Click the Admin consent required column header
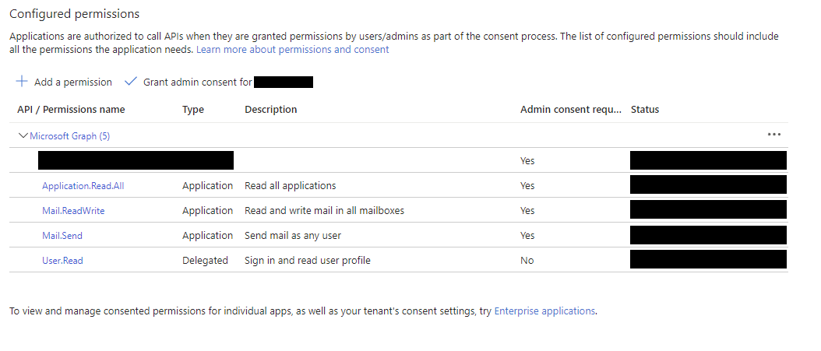 pyautogui.click(x=572, y=110)
